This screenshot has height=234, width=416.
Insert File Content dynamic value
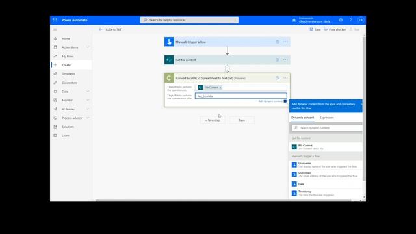[326, 147]
